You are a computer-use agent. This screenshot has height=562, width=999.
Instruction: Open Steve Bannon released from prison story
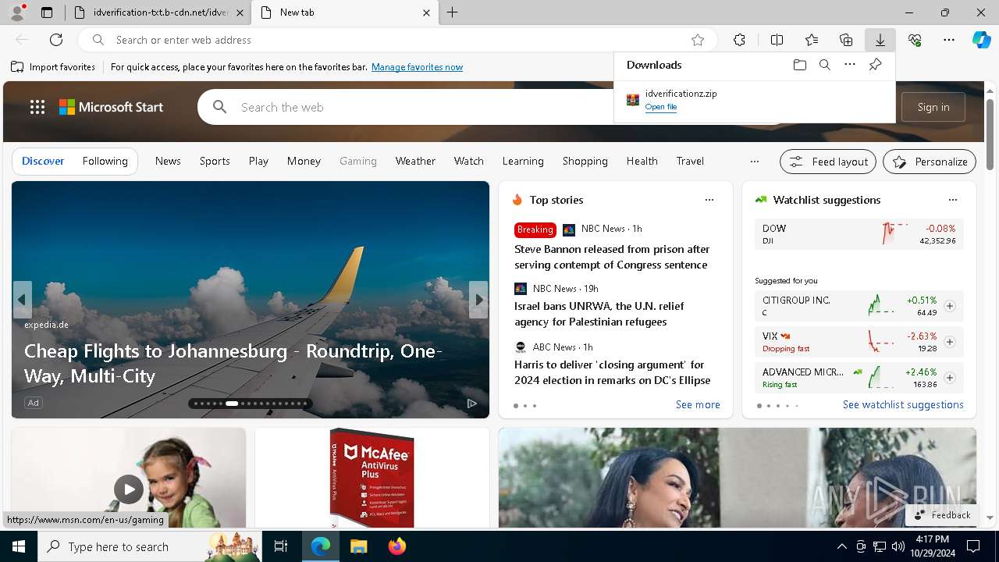(x=612, y=257)
